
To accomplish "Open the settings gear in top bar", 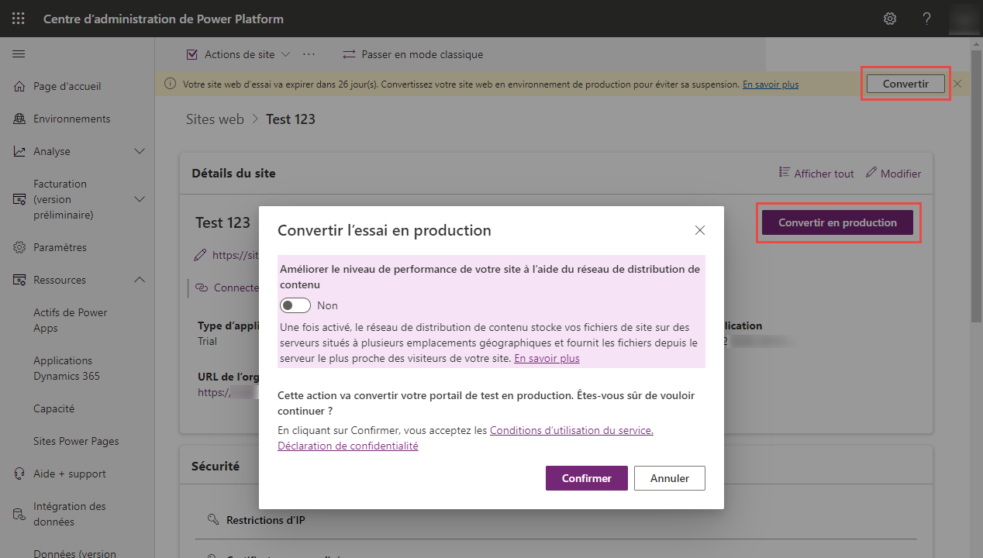I will [889, 18].
